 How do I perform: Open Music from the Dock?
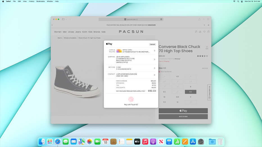145,142
